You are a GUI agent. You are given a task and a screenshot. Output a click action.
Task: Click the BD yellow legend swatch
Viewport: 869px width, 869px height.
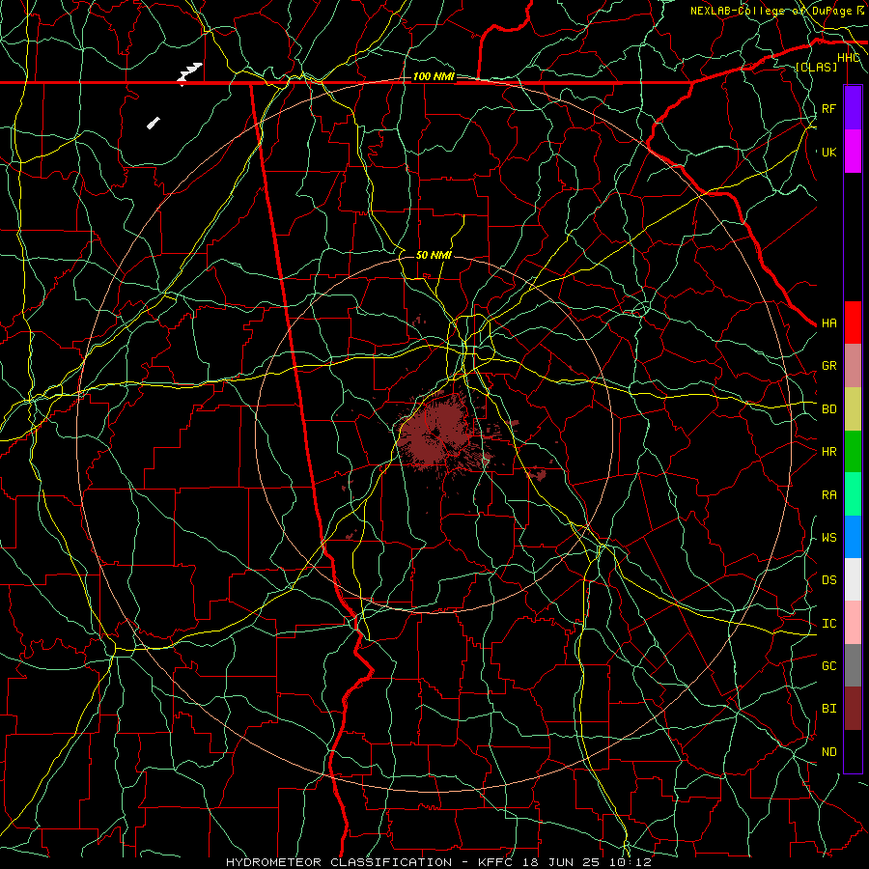coord(853,408)
